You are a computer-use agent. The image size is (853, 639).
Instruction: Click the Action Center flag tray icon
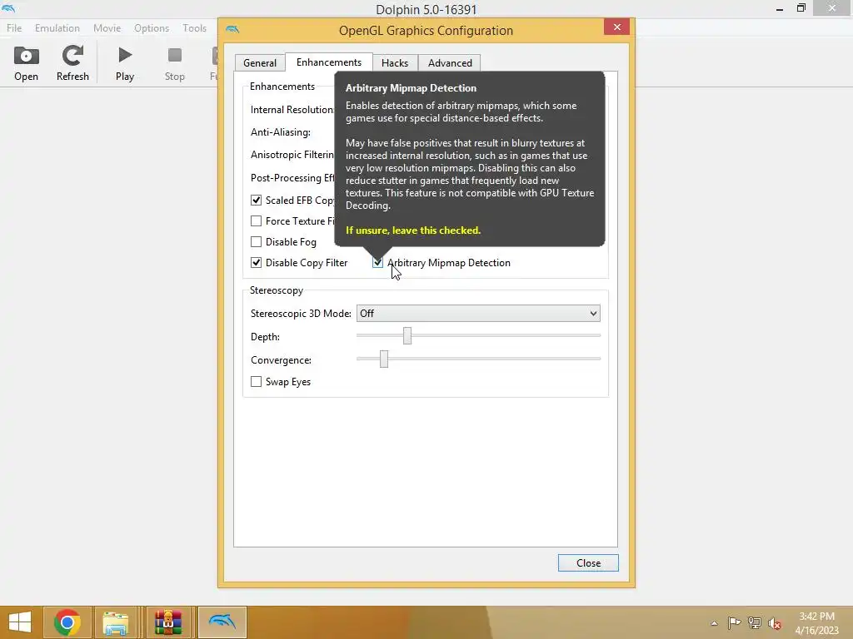click(x=734, y=623)
